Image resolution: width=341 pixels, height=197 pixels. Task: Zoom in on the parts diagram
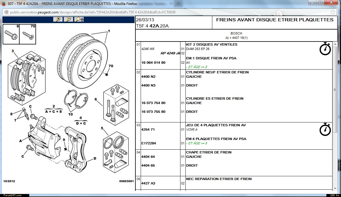coord(58,19)
